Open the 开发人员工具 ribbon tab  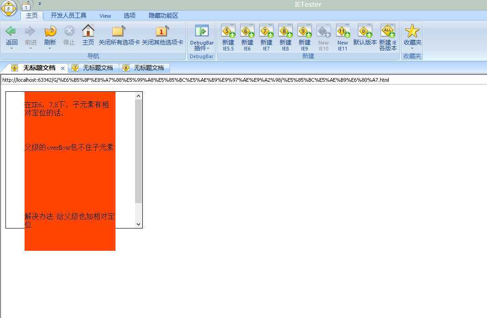69,15
